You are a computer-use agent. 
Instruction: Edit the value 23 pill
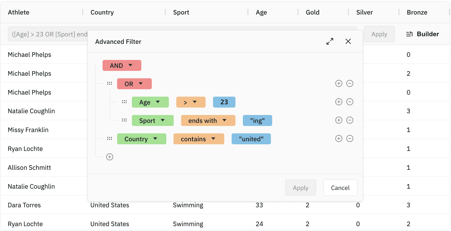click(224, 102)
